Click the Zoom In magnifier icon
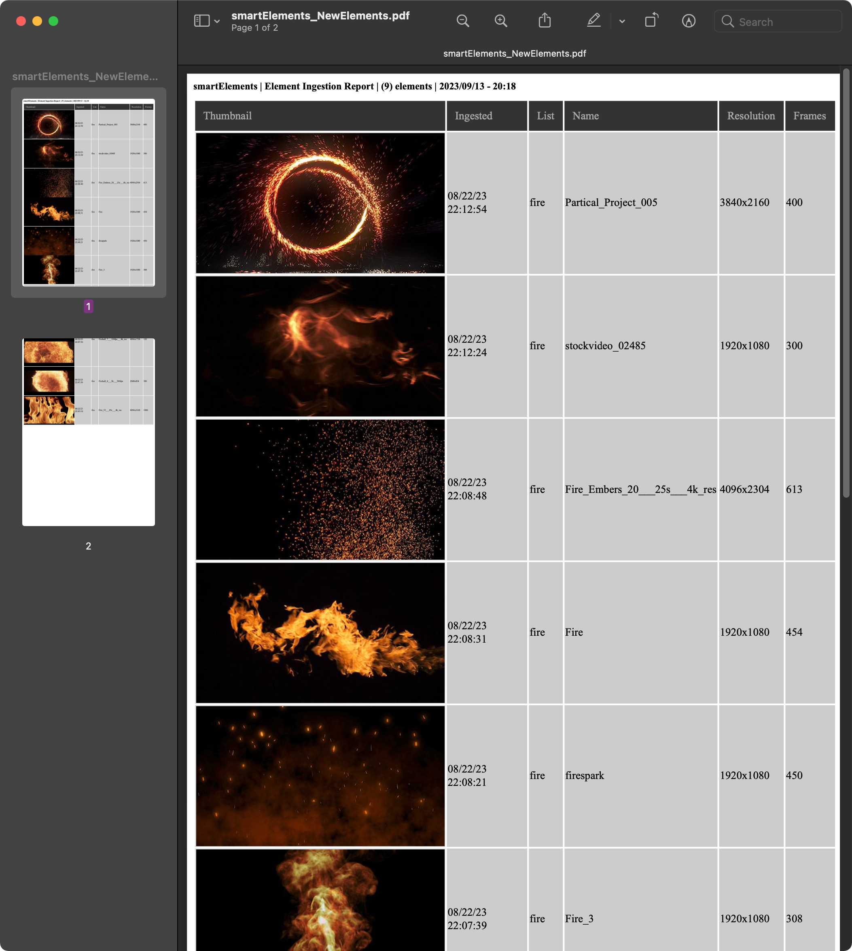The image size is (852, 951). pyautogui.click(x=500, y=21)
